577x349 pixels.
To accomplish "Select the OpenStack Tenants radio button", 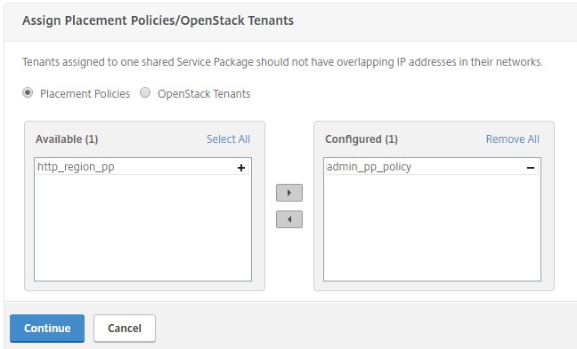I will 145,92.
